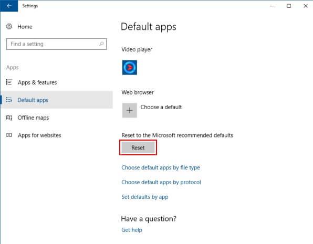Click the Default apps sidebar icon
Viewport: 313px width, 244px height.
pos(9,100)
